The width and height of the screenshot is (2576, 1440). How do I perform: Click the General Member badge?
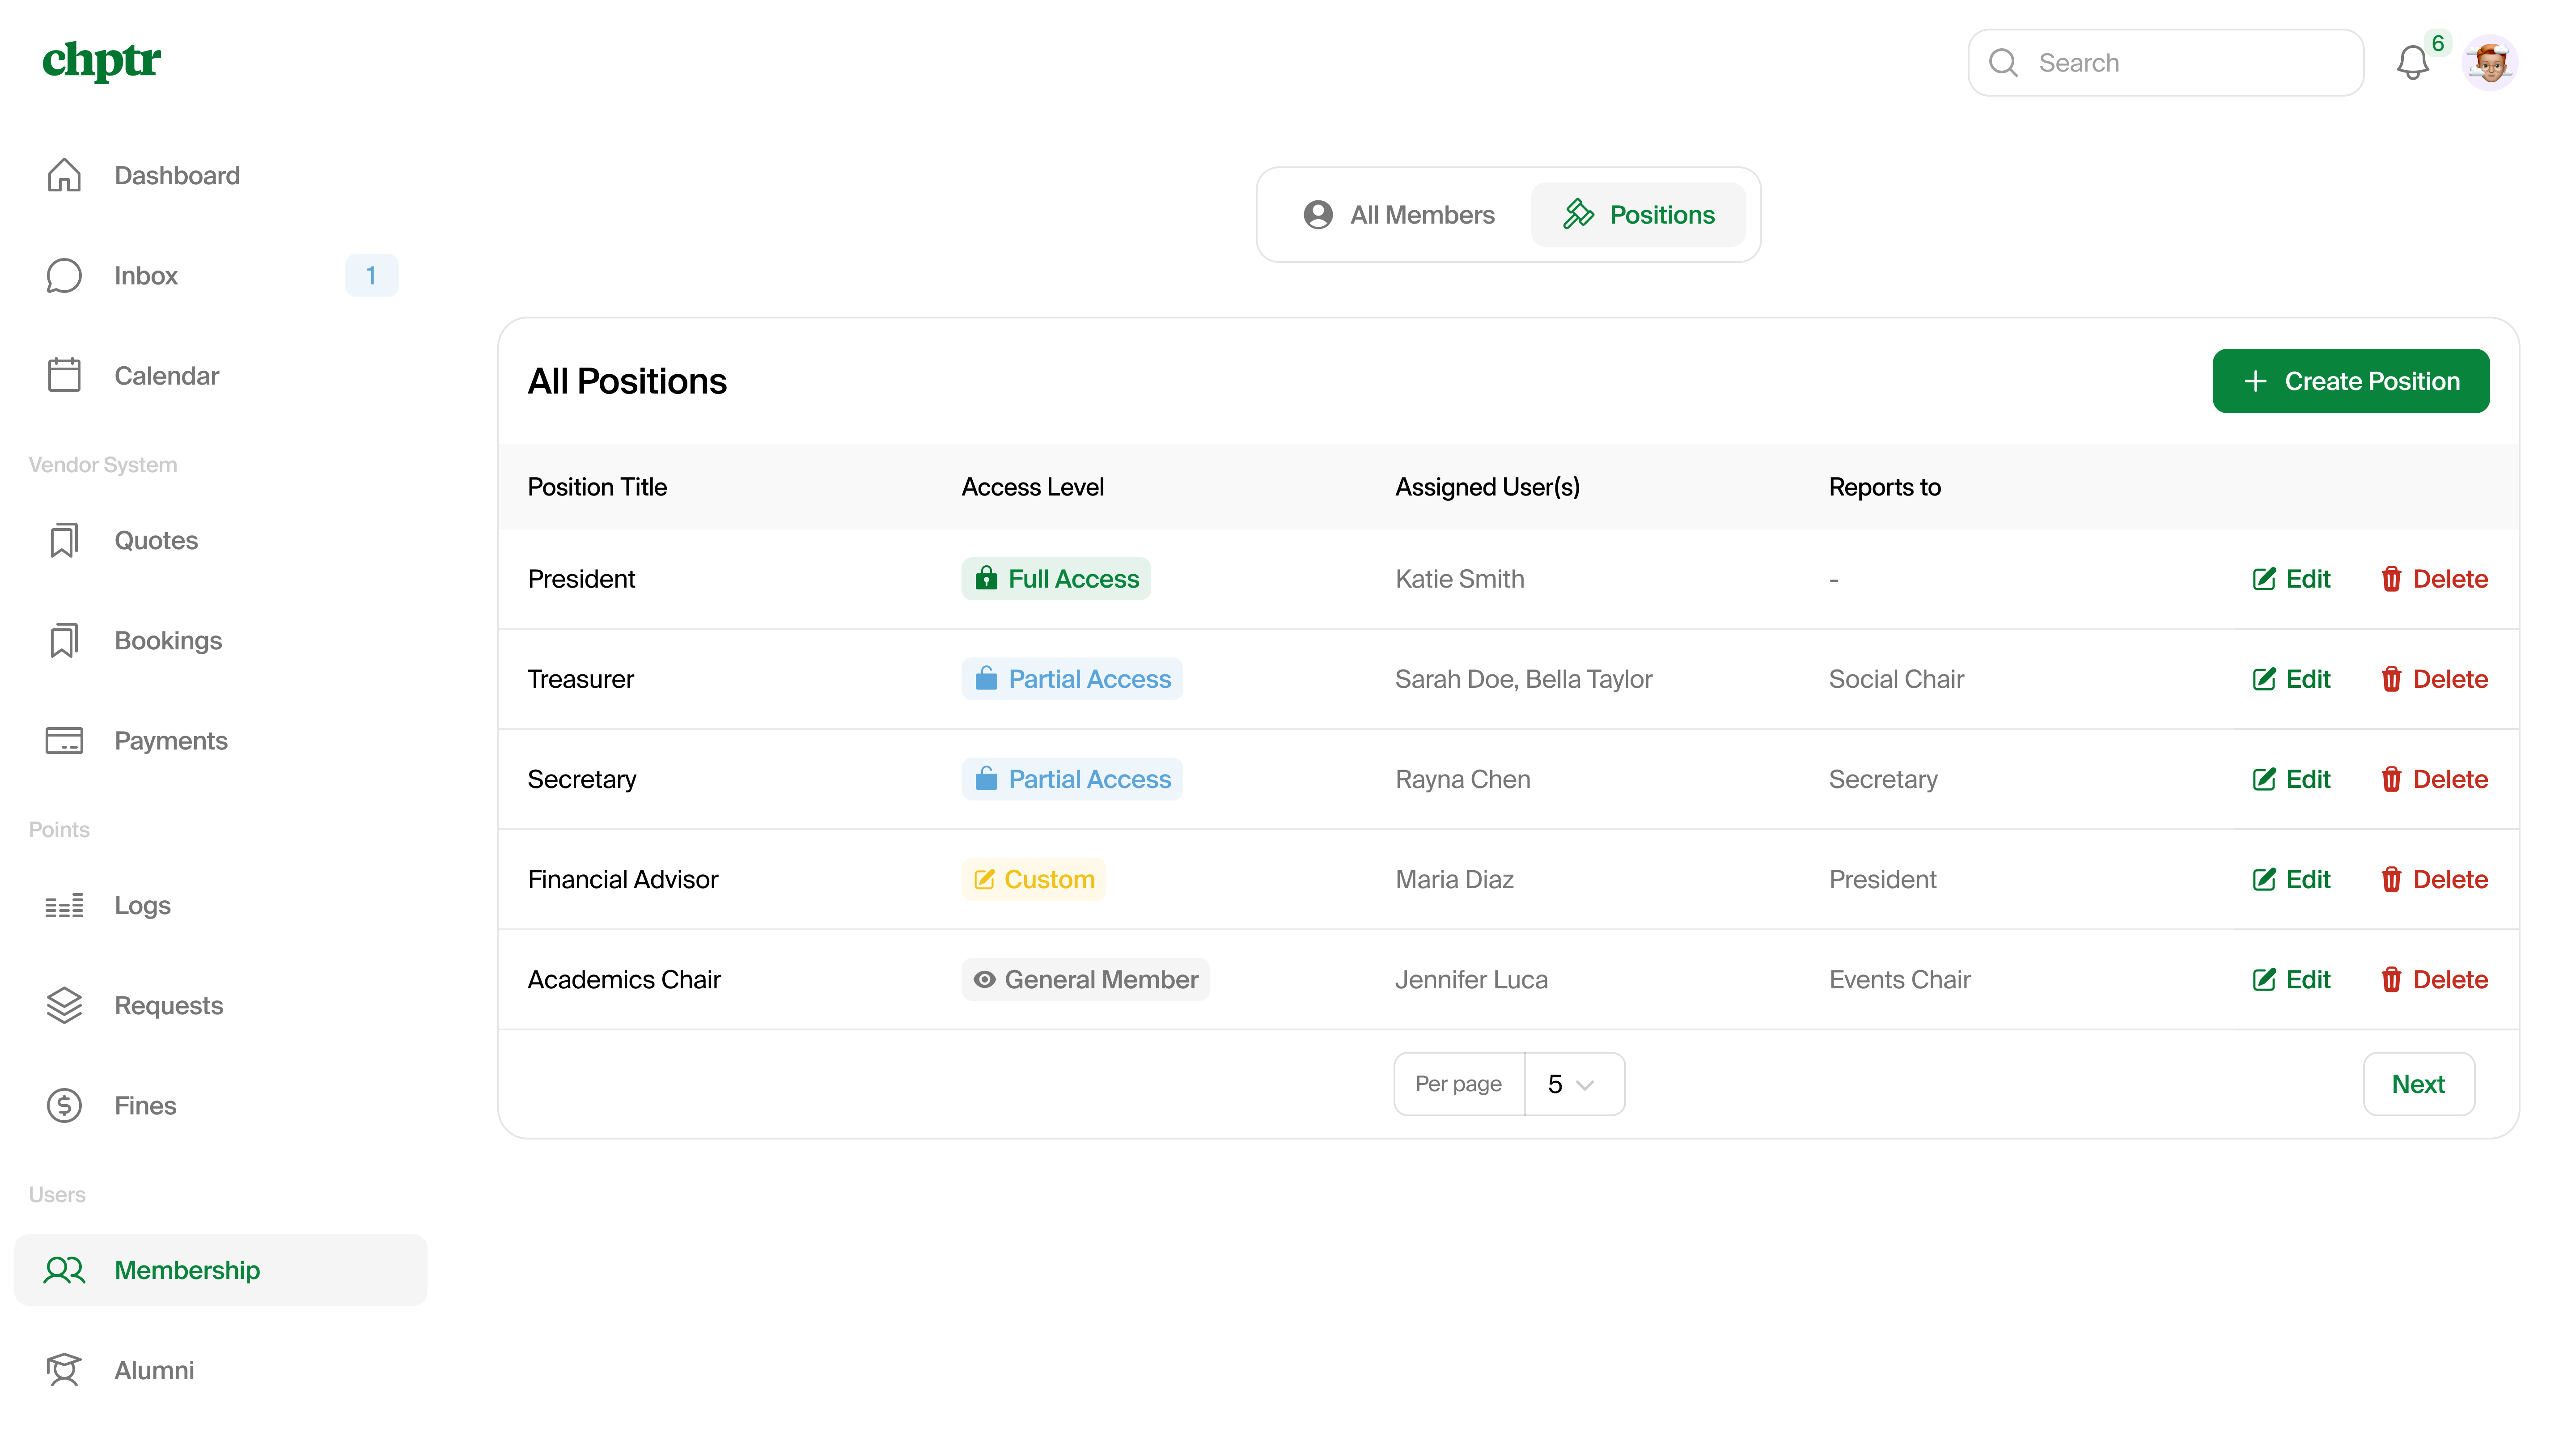click(1086, 979)
